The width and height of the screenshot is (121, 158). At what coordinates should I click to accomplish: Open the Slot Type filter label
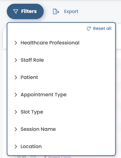click(x=32, y=112)
